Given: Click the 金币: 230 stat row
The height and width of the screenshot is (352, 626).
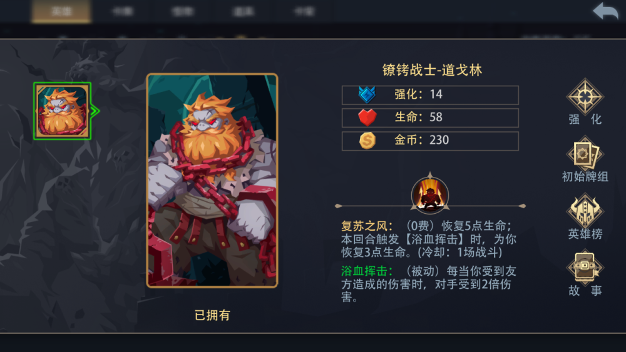Looking at the screenshot, I should (x=430, y=141).
